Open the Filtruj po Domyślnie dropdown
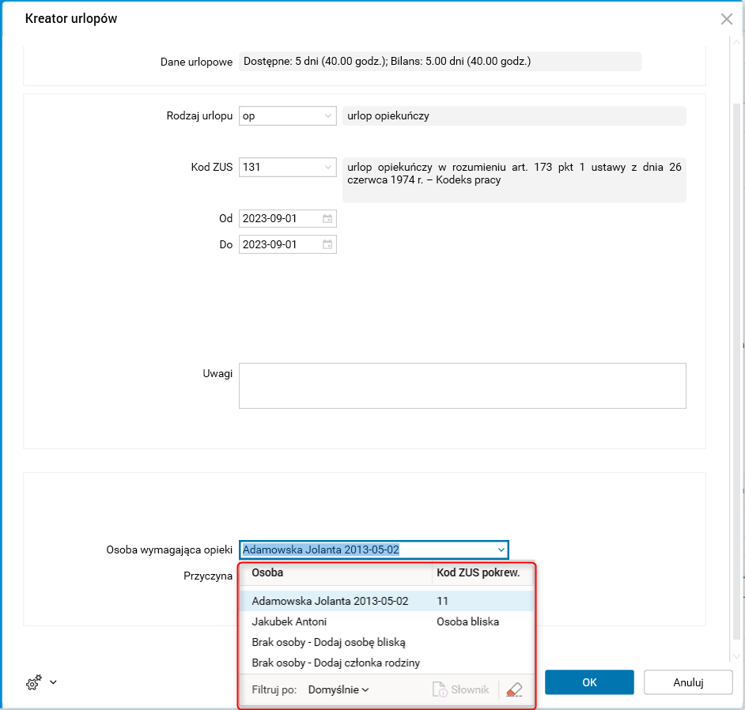This screenshot has height=710, width=745. (x=338, y=689)
